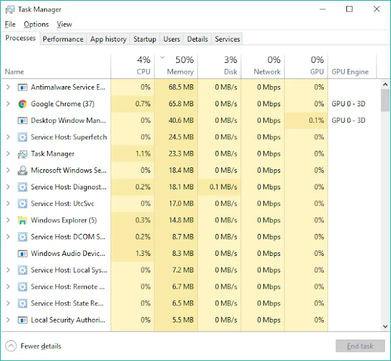
Task: Go to the Users tab
Action: 172,39
